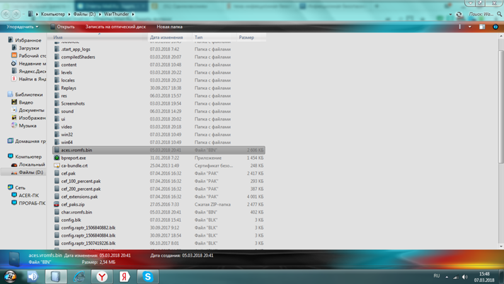Expand the address bar history dropdown
Image resolution: width=504 pixels, height=284 pixels.
tap(450, 14)
